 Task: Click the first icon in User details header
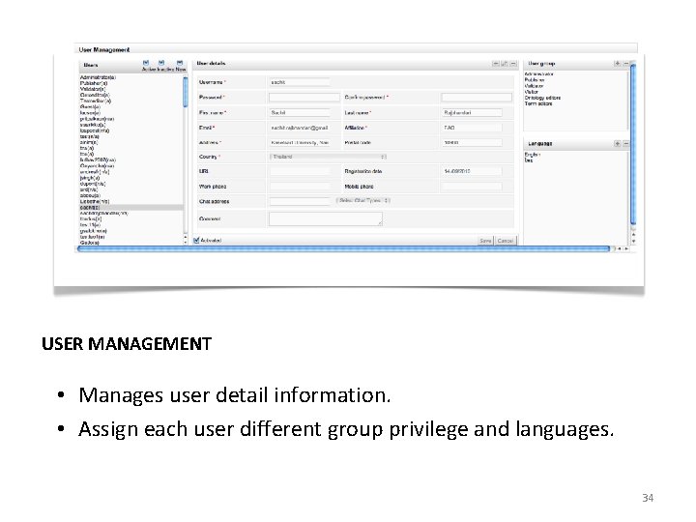tap(496, 64)
